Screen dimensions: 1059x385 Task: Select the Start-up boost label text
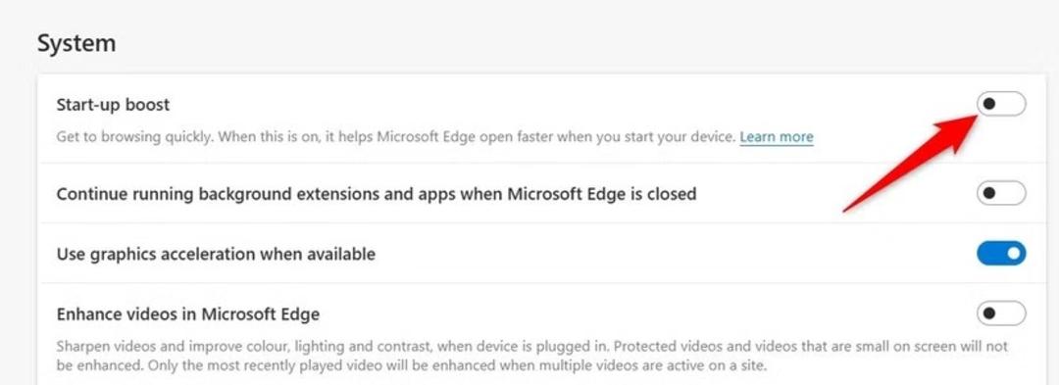[x=113, y=105]
